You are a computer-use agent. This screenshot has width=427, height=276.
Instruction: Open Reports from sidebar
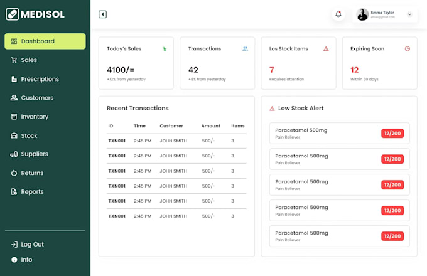pyautogui.click(x=32, y=192)
